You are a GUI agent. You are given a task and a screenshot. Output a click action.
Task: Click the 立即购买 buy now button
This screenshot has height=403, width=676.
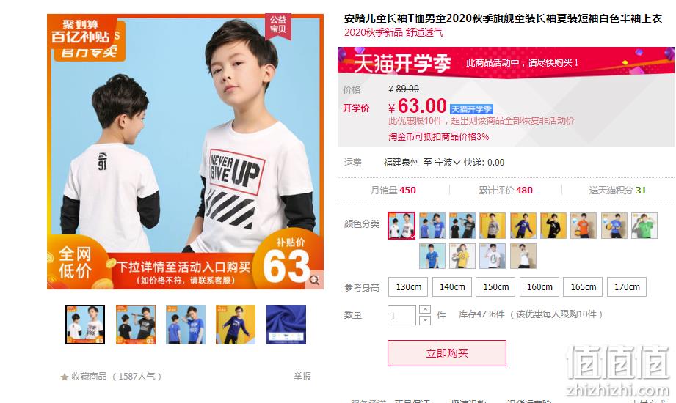[x=447, y=353]
